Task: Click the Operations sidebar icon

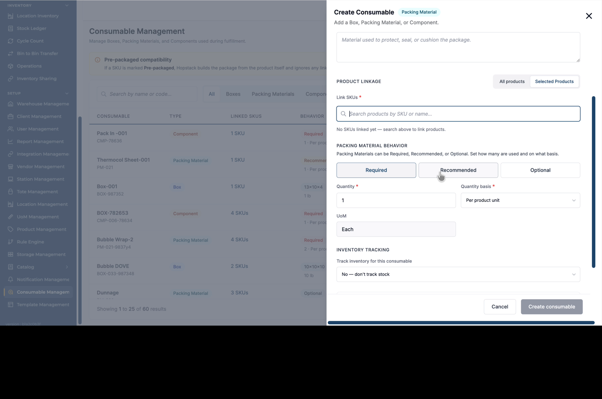Action: point(11,66)
